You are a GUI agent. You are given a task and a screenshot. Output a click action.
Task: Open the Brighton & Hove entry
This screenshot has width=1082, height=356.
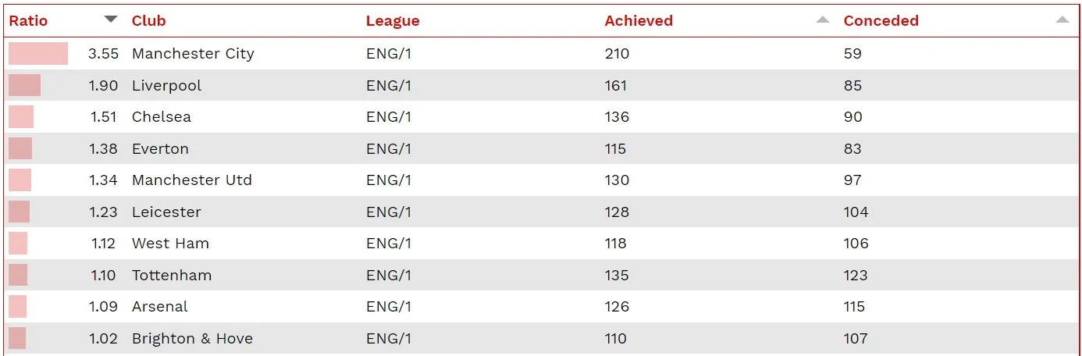pos(192,339)
